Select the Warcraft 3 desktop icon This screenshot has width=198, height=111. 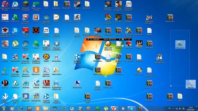[118, 18]
